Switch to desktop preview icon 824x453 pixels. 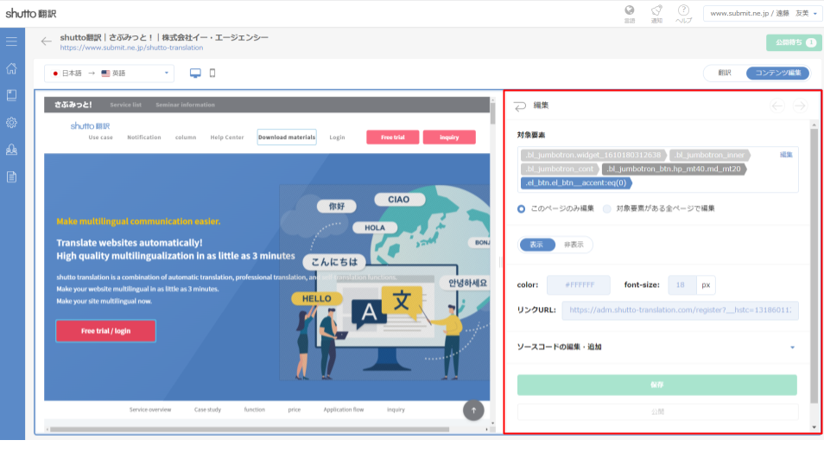195,73
